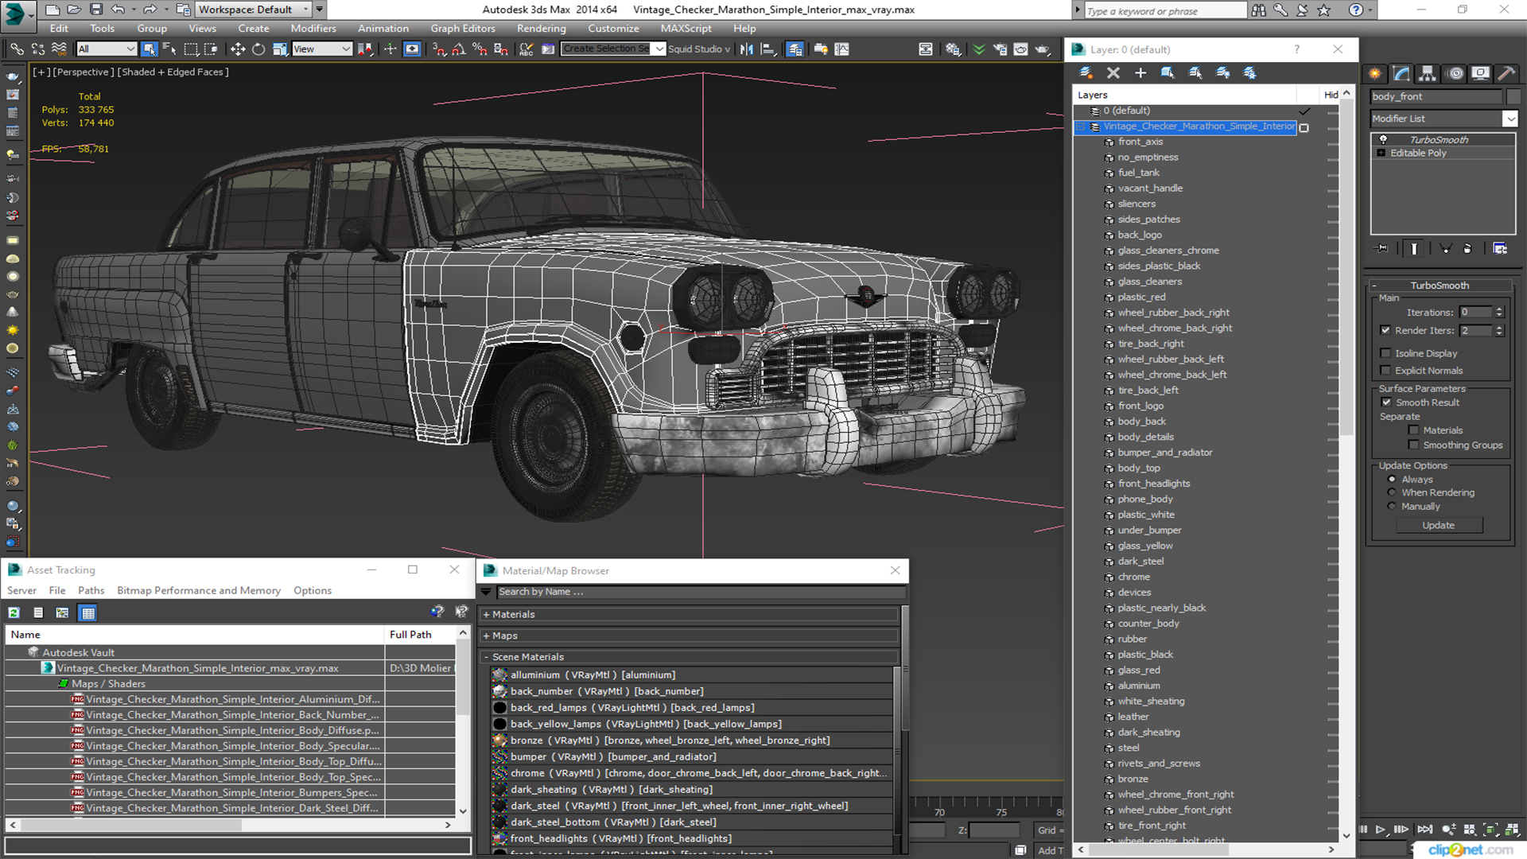
Task: Toggle Angle Snap in main toolbar
Action: click(459, 49)
